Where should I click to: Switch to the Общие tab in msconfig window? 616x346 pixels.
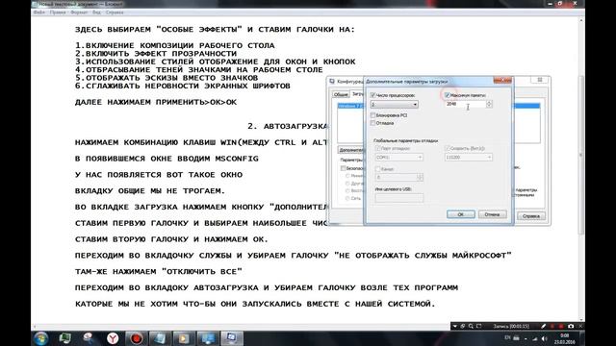point(341,94)
